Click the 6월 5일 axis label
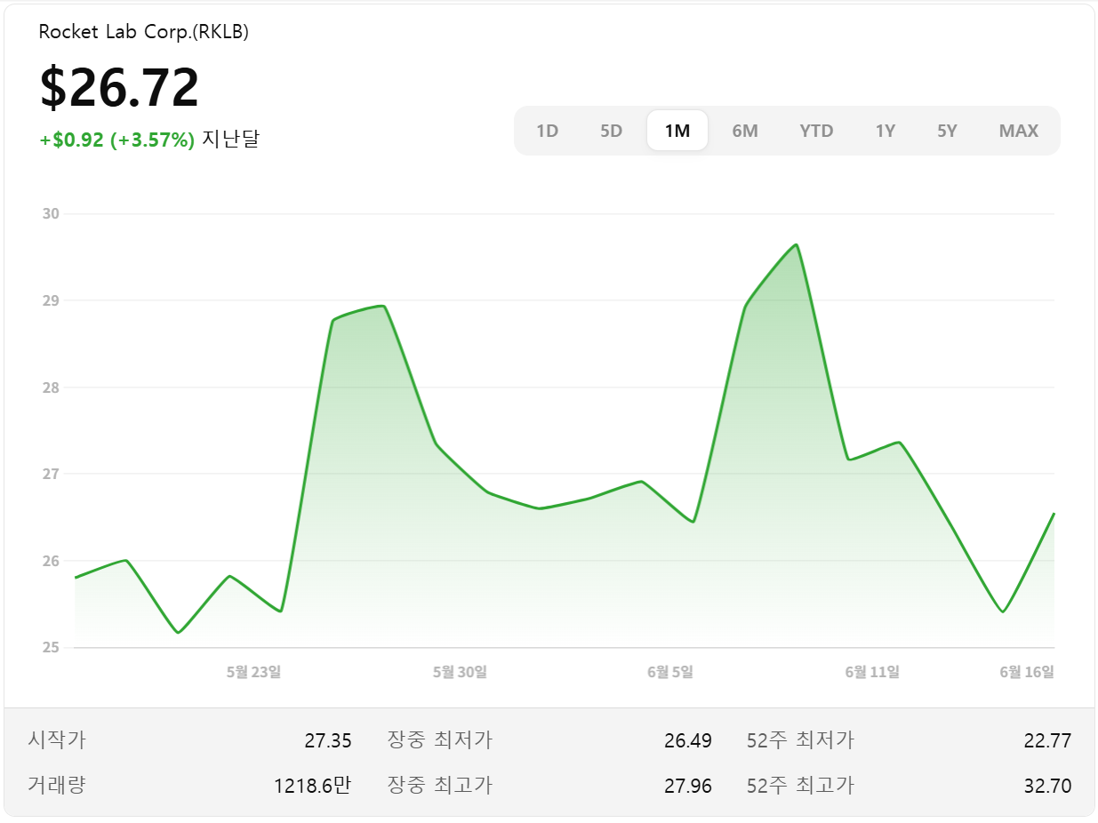 coord(669,673)
